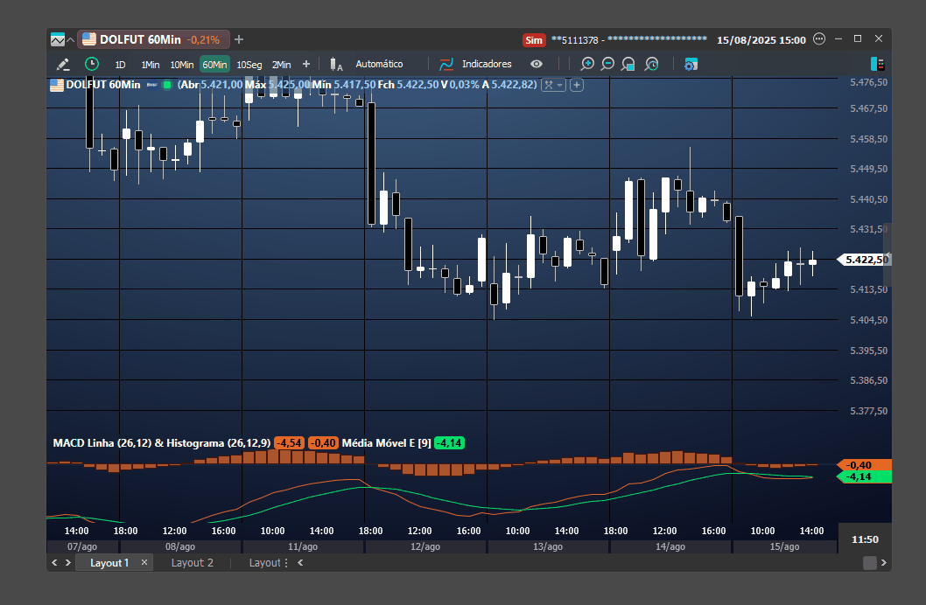Expand the window type chevron at top-left
The width and height of the screenshot is (926, 605).
[70, 40]
